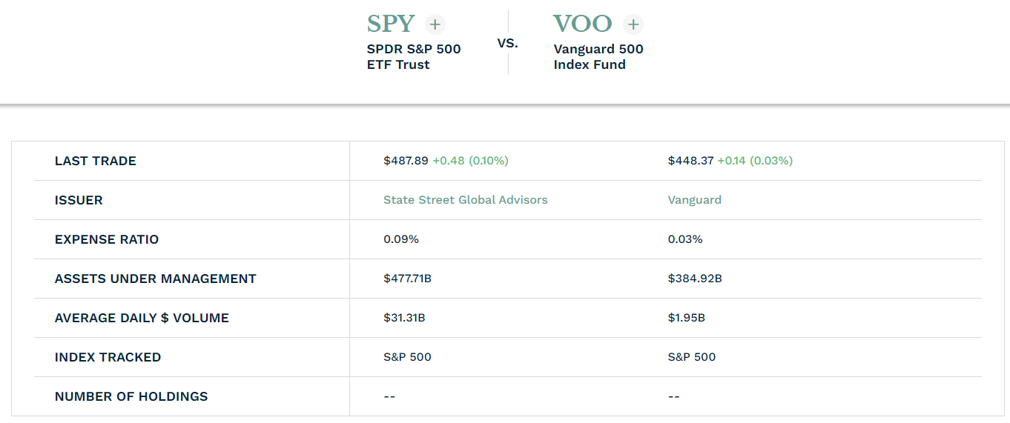Image resolution: width=1010 pixels, height=423 pixels.
Task: Open the Vanguard issuer link in the table
Action: (694, 200)
